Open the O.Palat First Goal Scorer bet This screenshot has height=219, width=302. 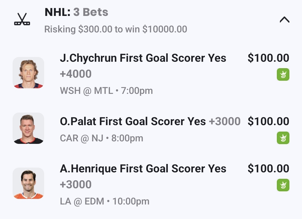[x=133, y=122]
